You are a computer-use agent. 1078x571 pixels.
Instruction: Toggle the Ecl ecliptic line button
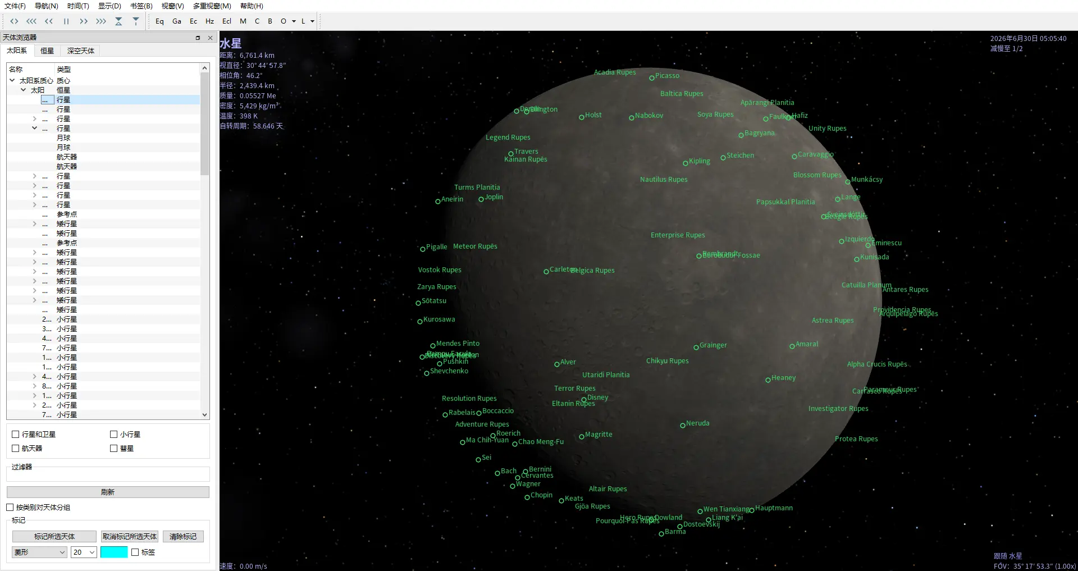click(x=227, y=21)
